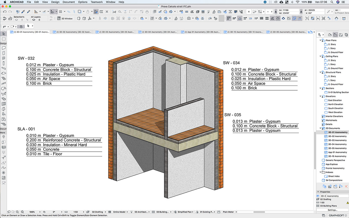Viewport: 349px width, 218px height.
Task: Collapse the Floor Plans tree section
Action: coord(320,40)
